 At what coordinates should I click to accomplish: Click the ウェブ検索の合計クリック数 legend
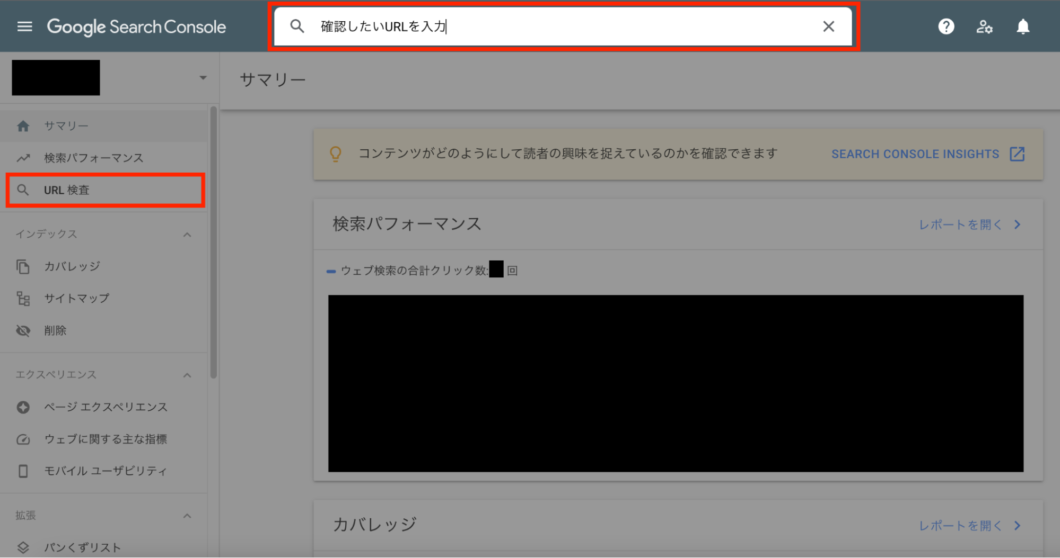(422, 271)
